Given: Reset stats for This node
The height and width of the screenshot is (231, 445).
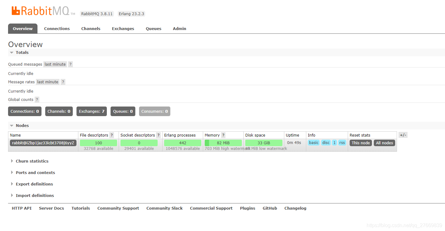Looking at the screenshot, I should (x=361, y=143).
